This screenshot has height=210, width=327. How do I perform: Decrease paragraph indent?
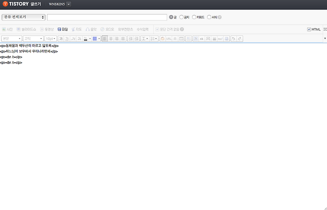coord(136,39)
